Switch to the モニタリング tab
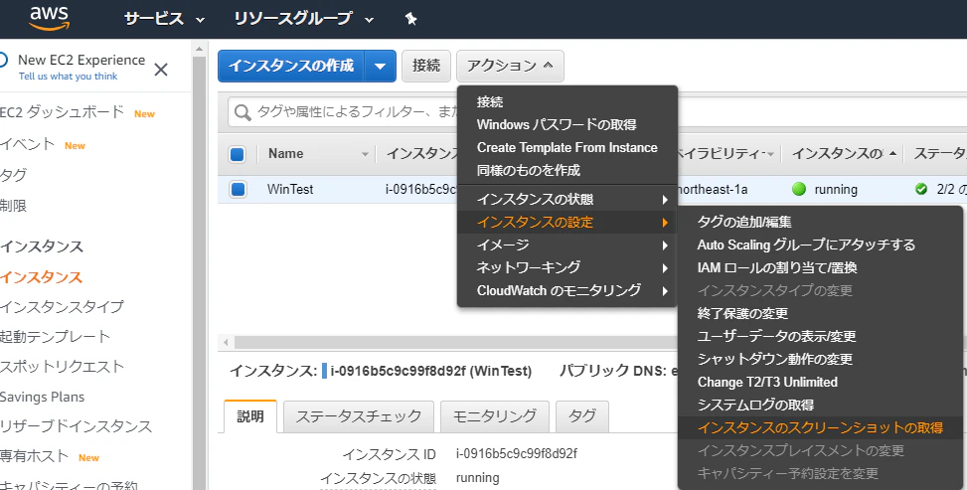Screen dimensions: 967x490 pyautogui.click(x=495, y=416)
